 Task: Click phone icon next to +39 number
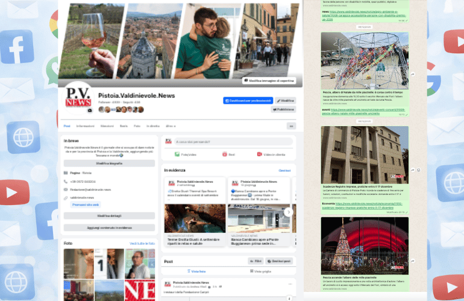click(x=66, y=182)
